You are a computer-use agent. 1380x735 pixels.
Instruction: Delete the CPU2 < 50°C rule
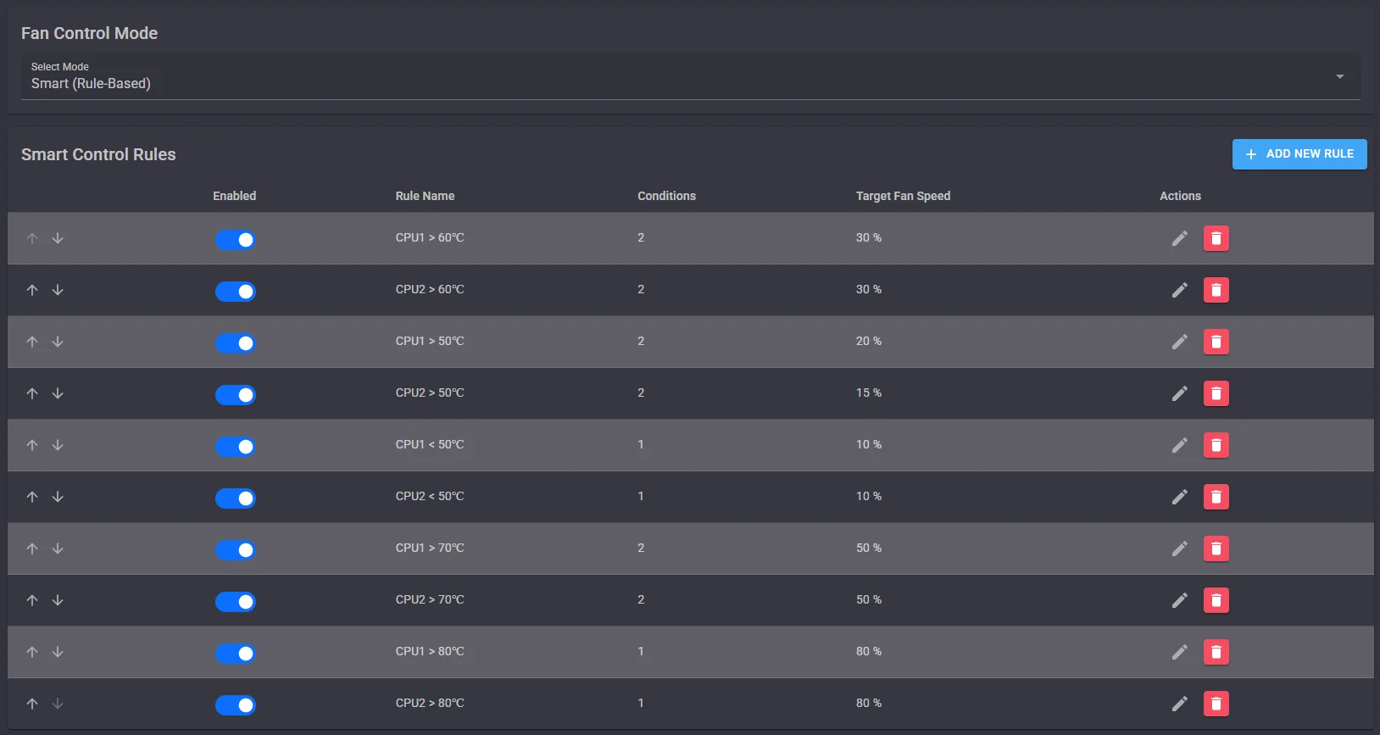1216,497
